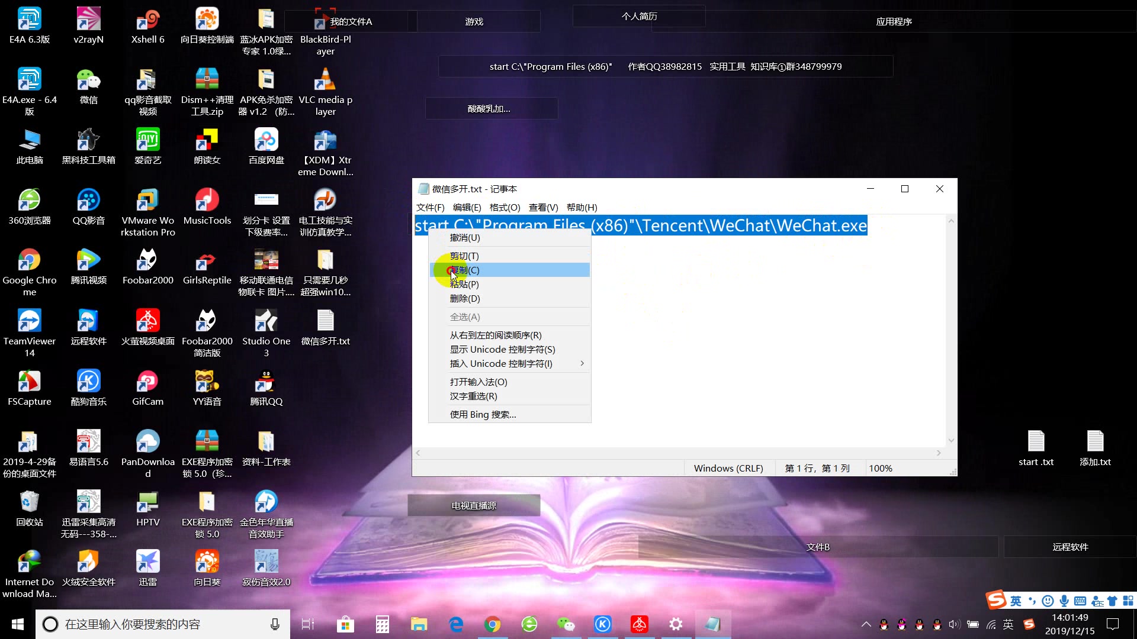The width and height of the screenshot is (1137, 639).
Task: Open the 格式(O) menu in Notepad
Action: point(505,207)
